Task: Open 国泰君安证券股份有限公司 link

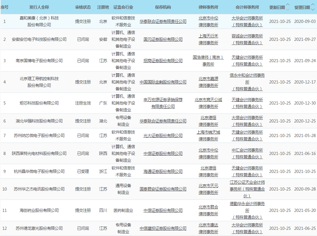Action: 163,189
